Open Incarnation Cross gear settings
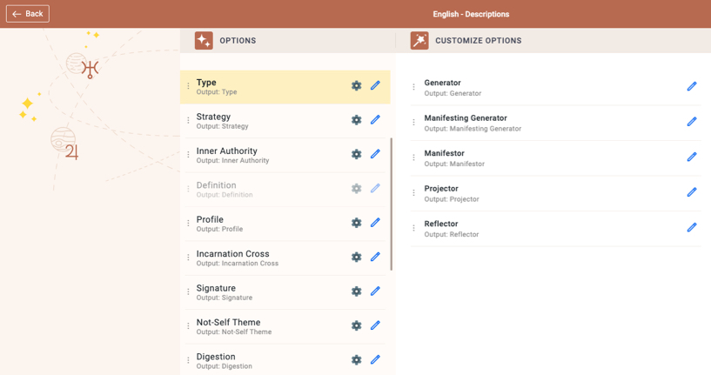The width and height of the screenshot is (711, 375). pyautogui.click(x=357, y=257)
